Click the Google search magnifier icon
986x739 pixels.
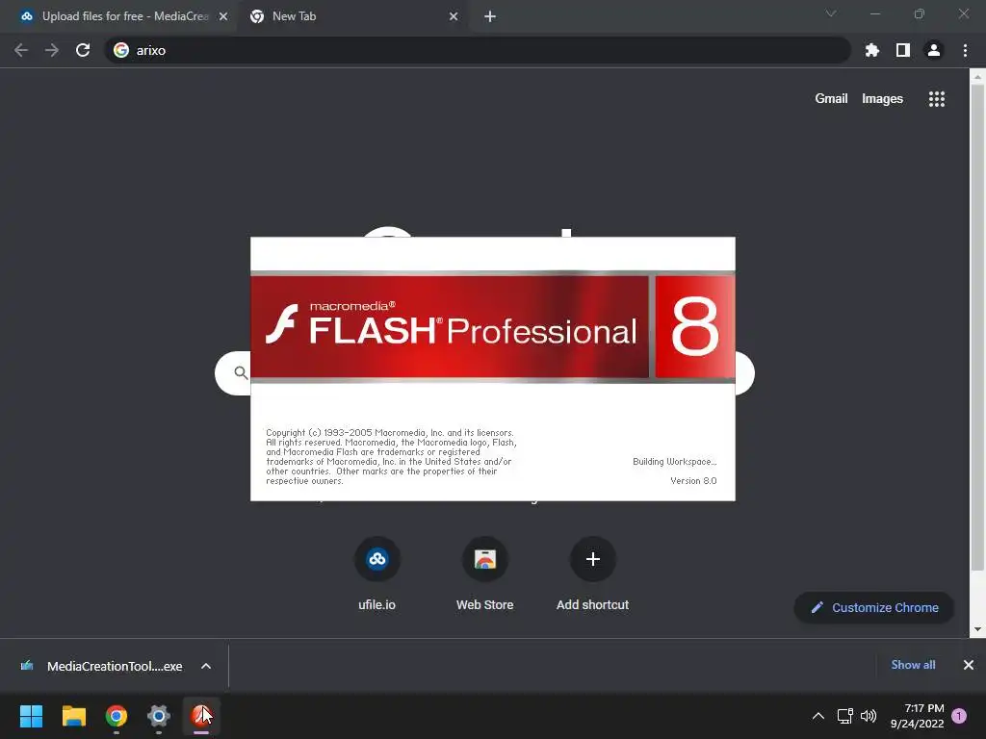pyautogui.click(x=240, y=373)
